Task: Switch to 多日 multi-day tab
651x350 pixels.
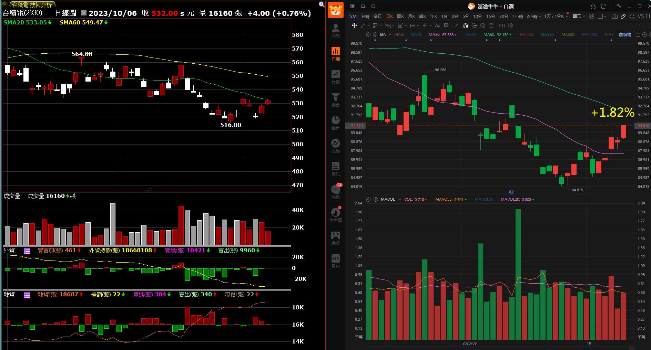Action: click(x=377, y=16)
